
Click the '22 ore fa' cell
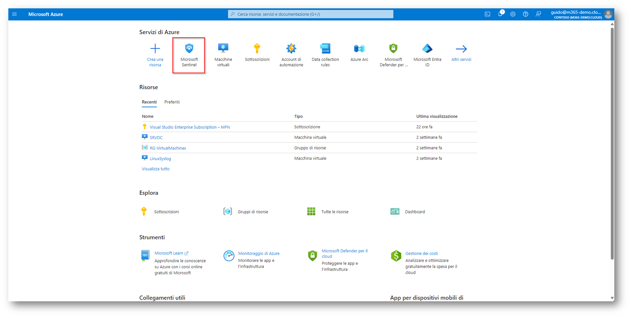point(424,127)
